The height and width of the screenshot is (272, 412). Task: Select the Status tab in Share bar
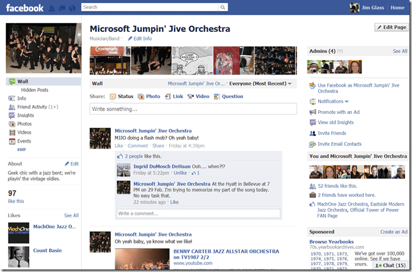pos(121,96)
